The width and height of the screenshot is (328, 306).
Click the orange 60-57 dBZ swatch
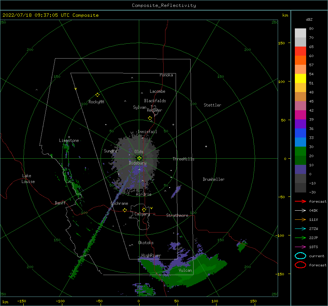[x=300, y=60]
